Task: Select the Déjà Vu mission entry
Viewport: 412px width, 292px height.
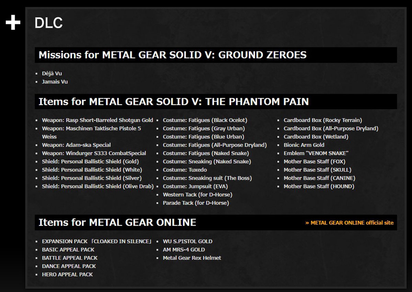Action: point(52,73)
